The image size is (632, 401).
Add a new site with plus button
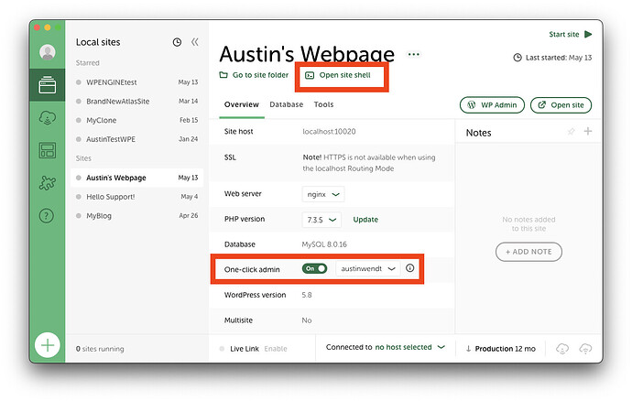[47, 345]
